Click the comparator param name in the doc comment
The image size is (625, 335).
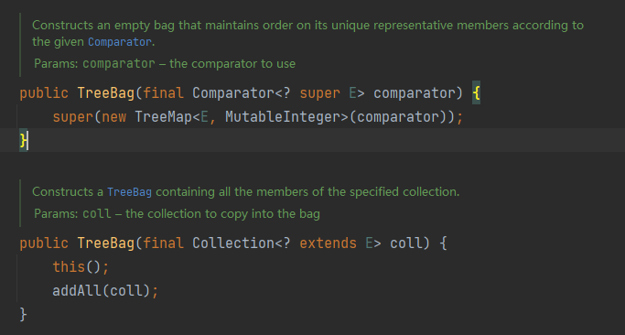[x=119, y=63]
